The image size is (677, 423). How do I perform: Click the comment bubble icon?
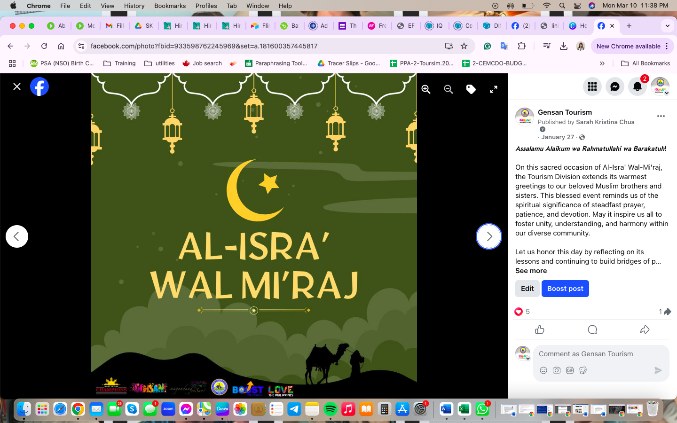pos(592,329)
